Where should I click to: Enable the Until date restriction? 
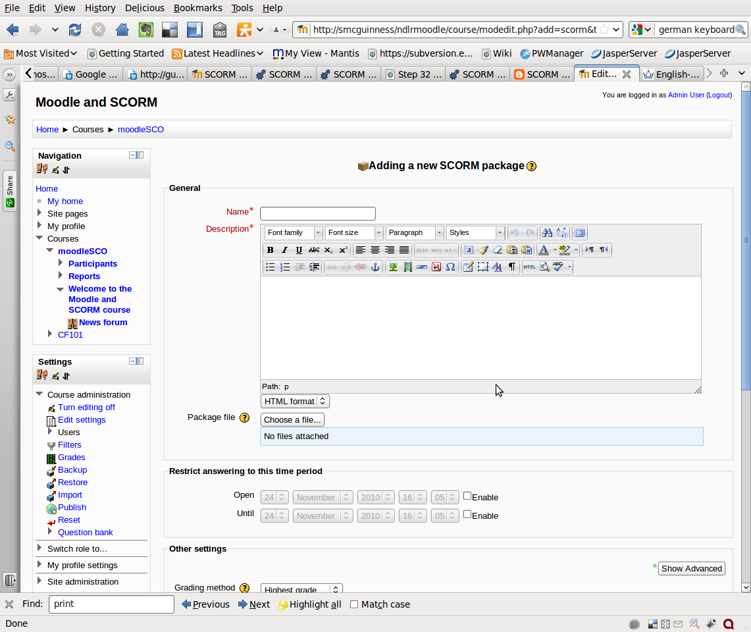(467, 514)
